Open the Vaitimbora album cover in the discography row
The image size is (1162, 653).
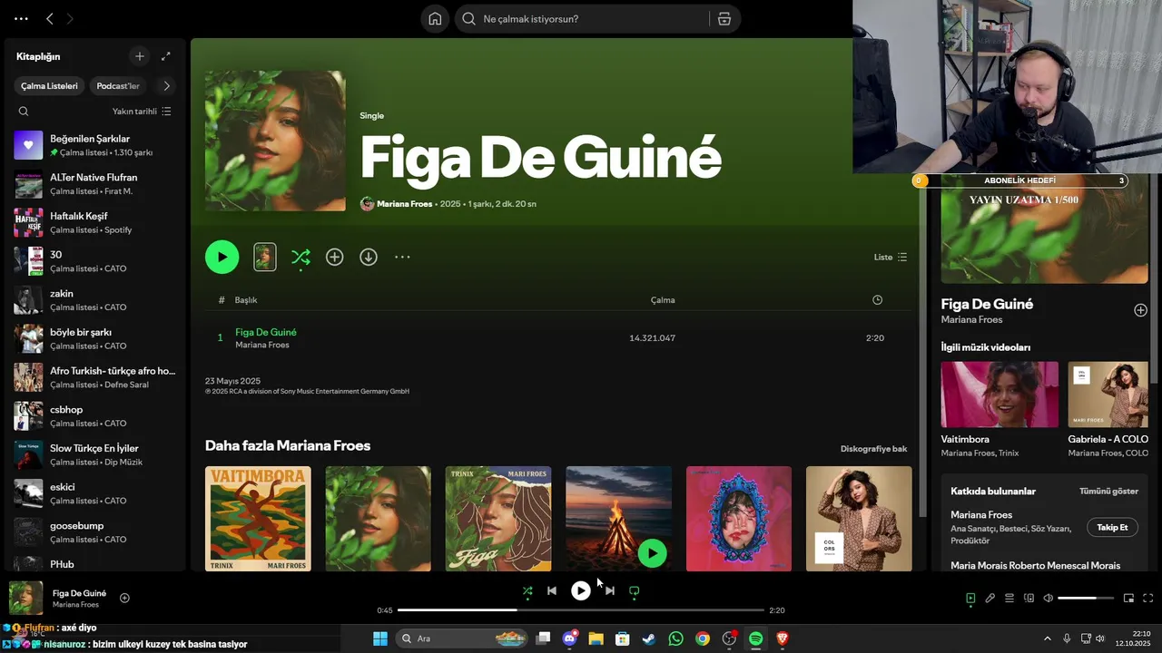click(x=258, y=519)
